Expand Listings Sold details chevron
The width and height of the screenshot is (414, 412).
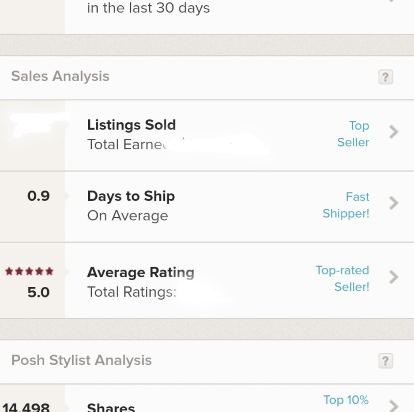394,132
